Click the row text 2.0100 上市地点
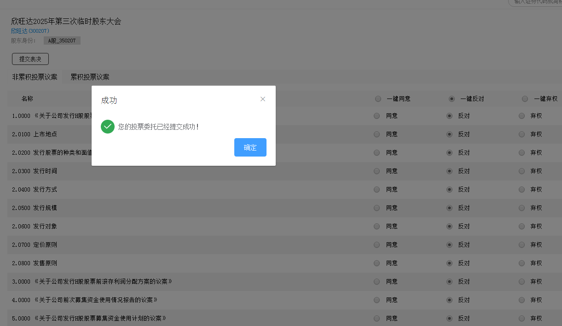 (x=35, y=134)
